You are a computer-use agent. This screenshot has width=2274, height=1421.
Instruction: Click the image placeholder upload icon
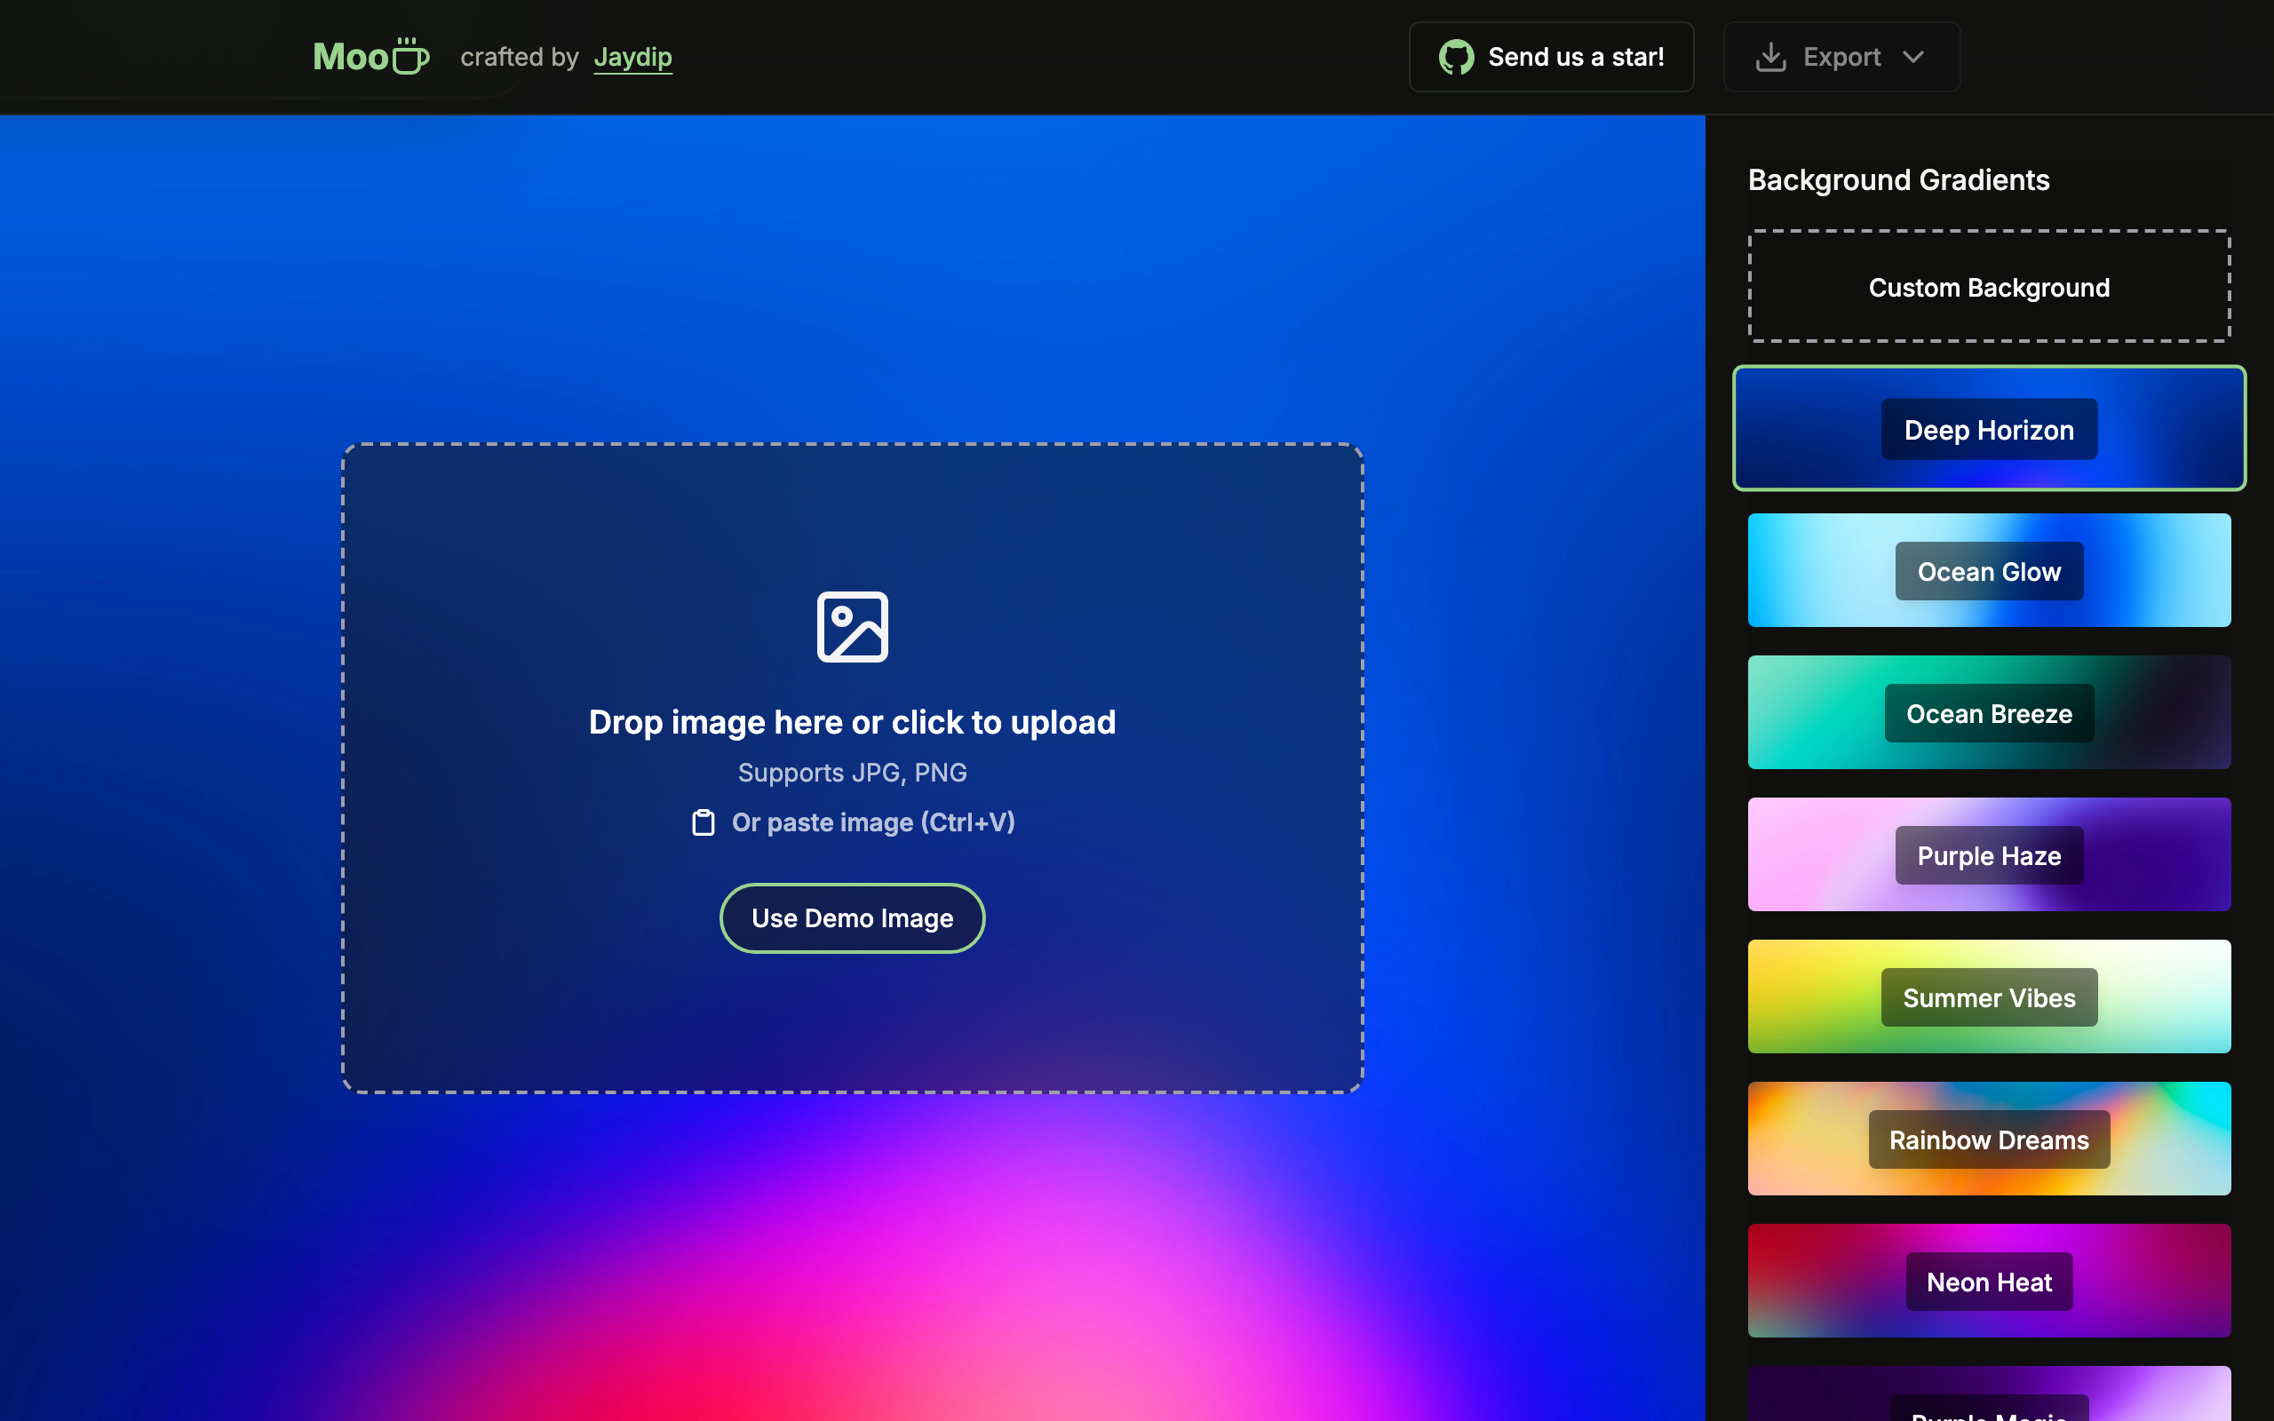coord(851,627)
